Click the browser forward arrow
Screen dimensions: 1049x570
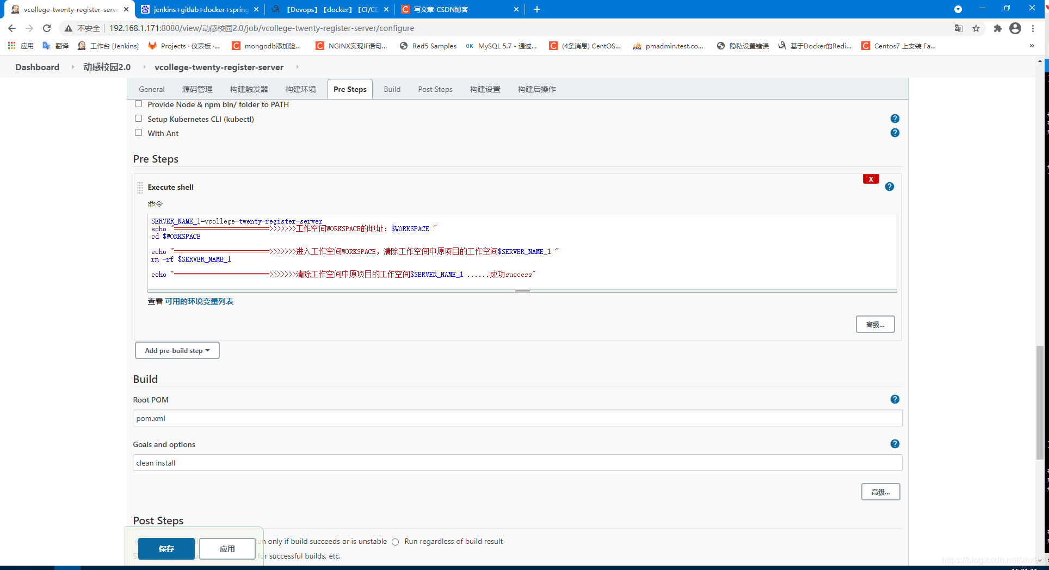point(29,28)
